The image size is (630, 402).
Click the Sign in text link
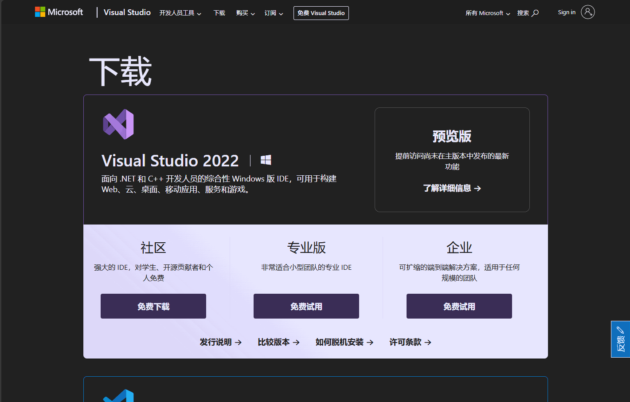(567, 12)
